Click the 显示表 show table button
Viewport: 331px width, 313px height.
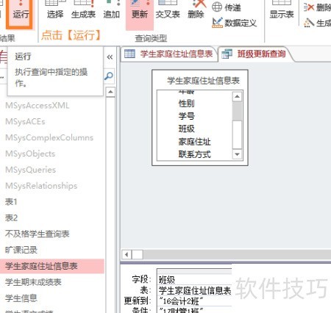pos(282,10)
